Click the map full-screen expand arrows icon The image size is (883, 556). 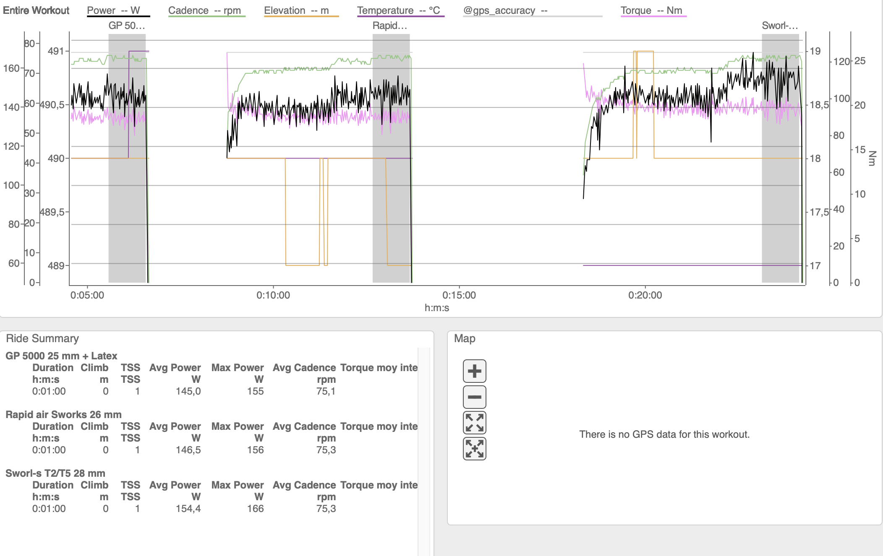coord(474,423)
